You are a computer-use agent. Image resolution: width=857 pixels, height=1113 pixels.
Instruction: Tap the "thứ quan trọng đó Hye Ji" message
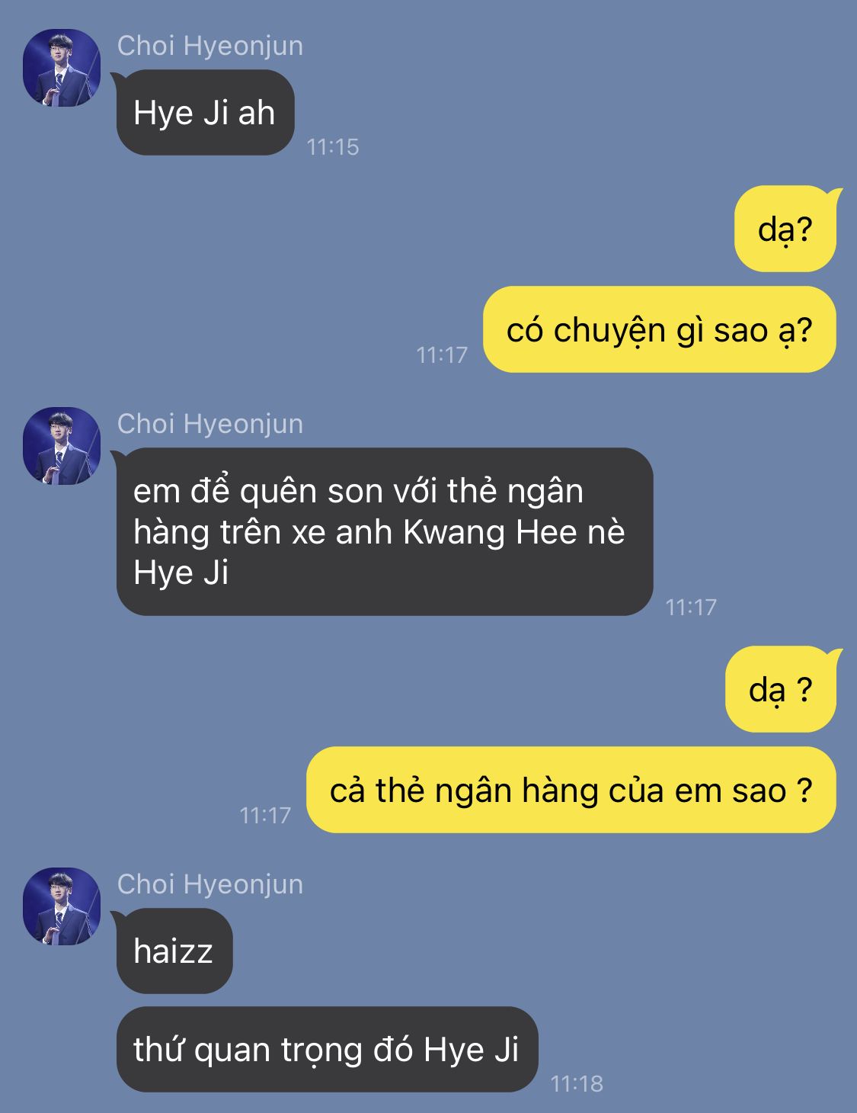327,1049
